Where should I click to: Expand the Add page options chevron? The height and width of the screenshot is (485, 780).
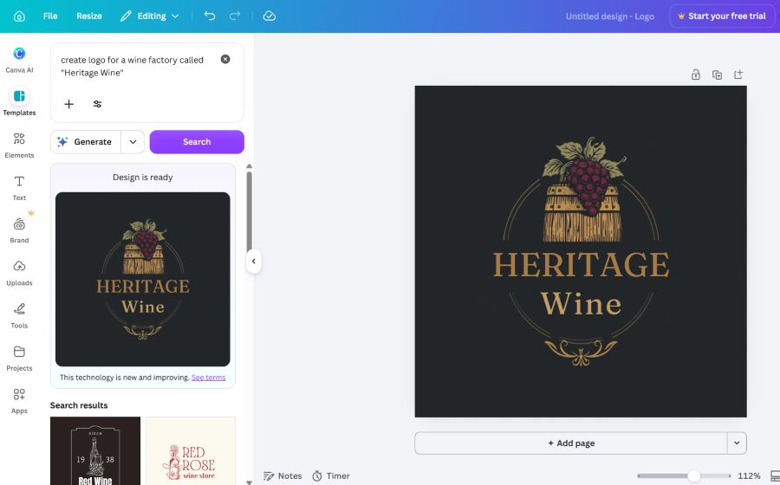737,443
